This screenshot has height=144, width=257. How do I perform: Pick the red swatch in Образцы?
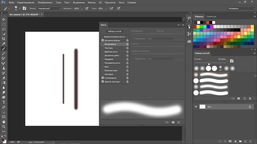(x=195, y=26)
